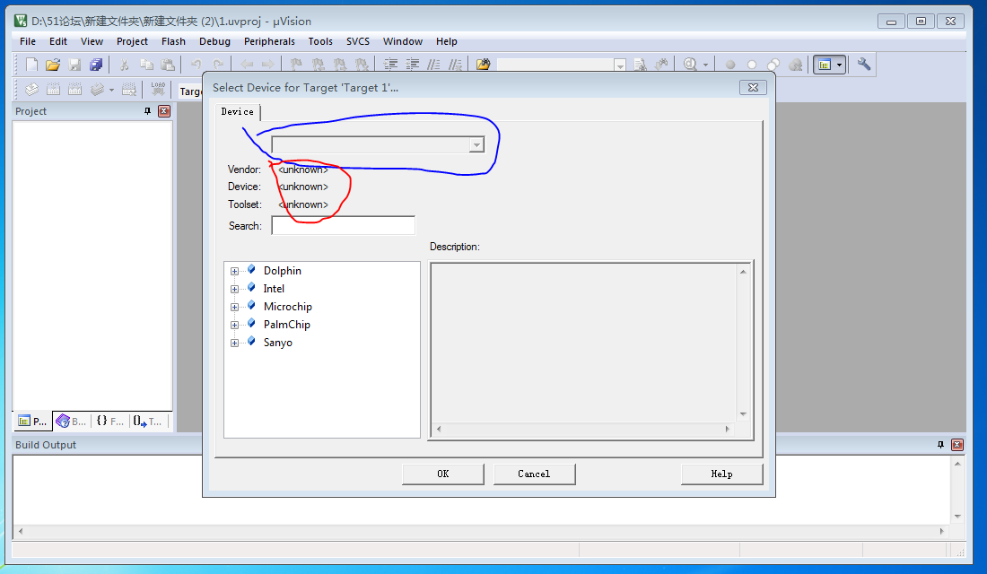The height and width of the screenshot is (574, 987).
Task: Expand the PalmChip vendor node
Action: tap(234, 325)
